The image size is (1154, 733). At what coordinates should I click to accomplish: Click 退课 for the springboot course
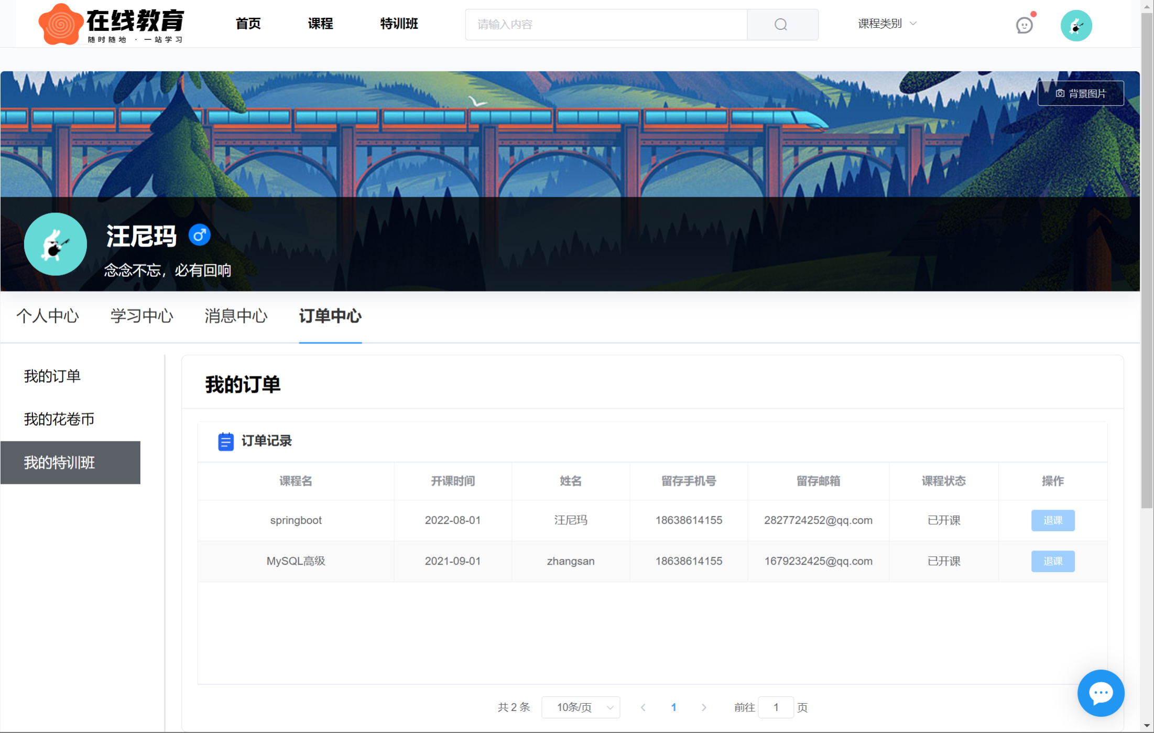pos(1052,520)
